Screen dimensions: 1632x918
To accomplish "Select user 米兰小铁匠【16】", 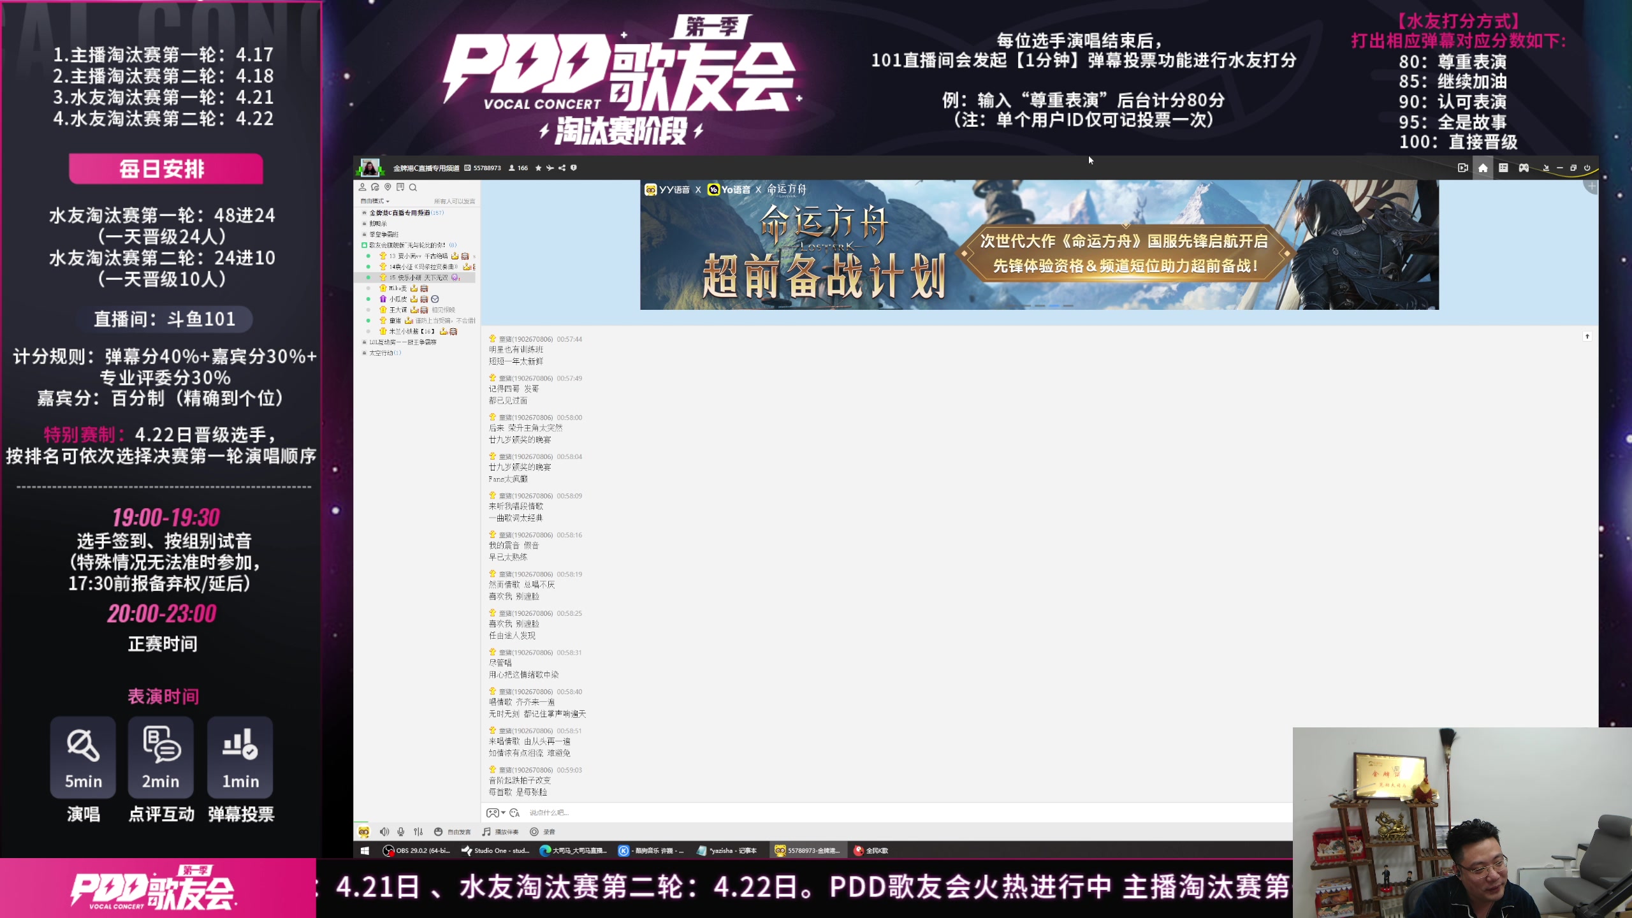I will tap(412, 332).
